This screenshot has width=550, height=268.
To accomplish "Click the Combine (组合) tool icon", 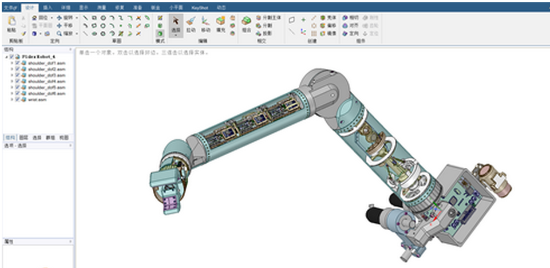I will coord(247,23).
